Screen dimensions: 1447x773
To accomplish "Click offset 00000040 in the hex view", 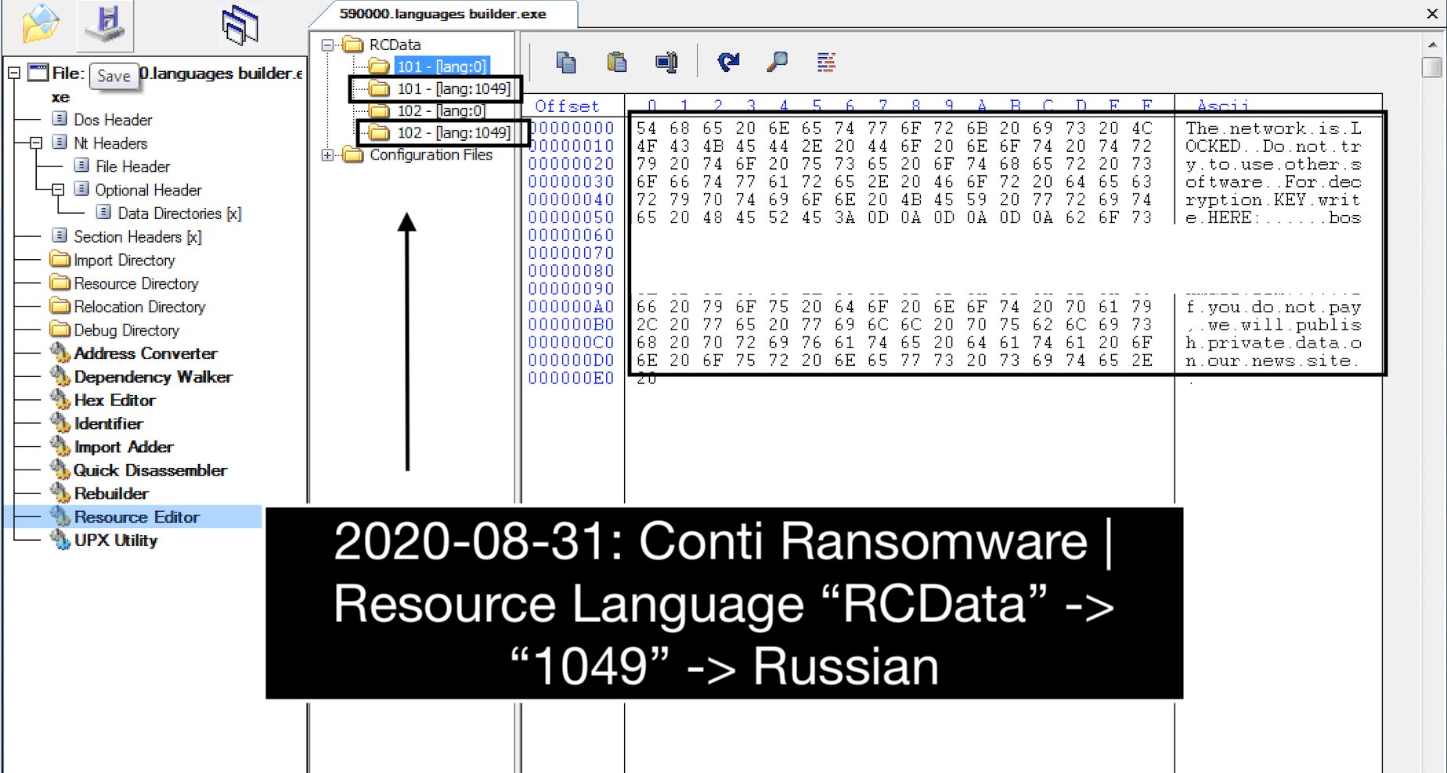I will pos(571,200).
